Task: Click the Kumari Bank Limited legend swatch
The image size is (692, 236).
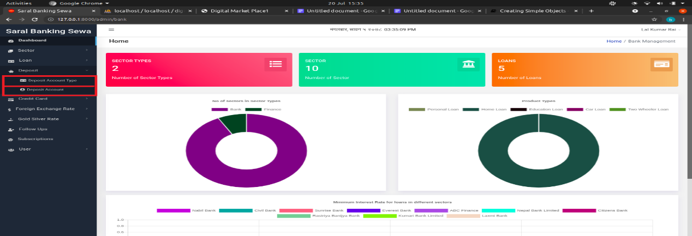Action: [x=380, y=216]
